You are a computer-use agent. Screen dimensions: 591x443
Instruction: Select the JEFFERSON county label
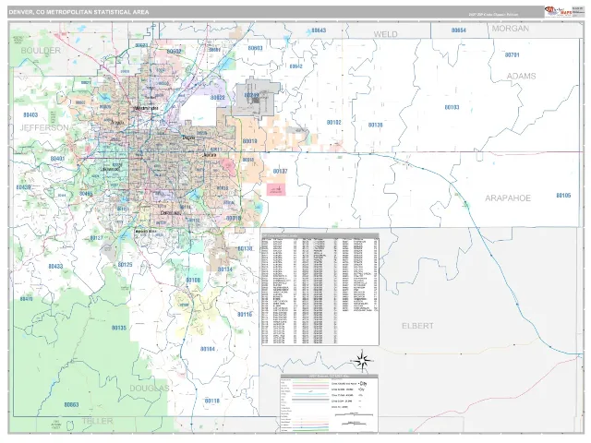(44, 127)
